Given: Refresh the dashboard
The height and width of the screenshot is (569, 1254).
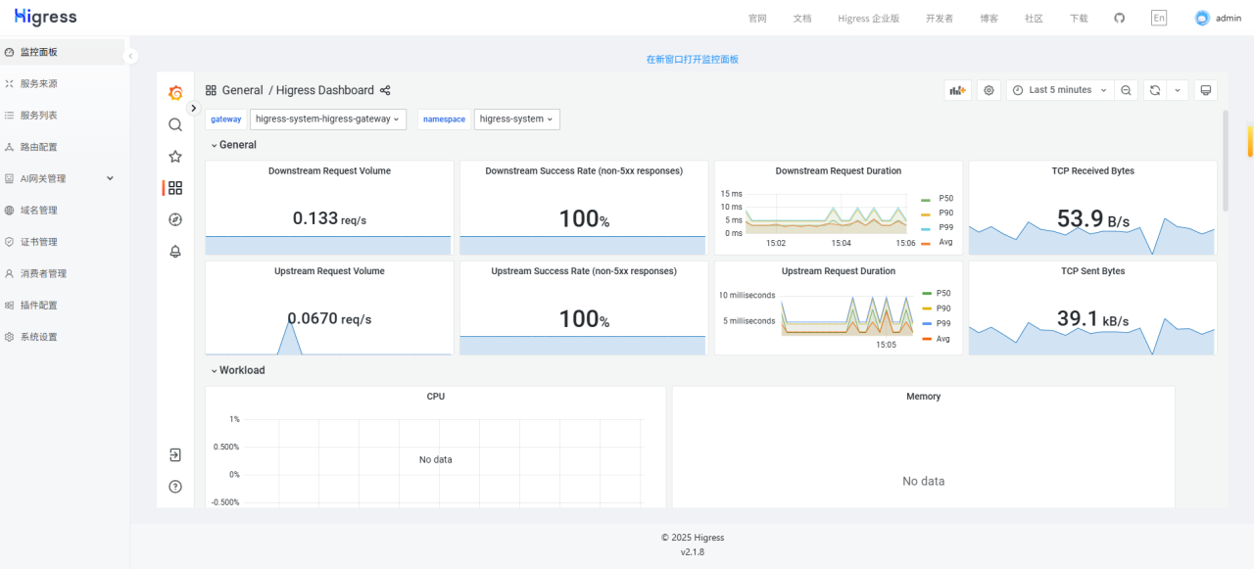Looking at the screenshot, I should coord(1155,90).
